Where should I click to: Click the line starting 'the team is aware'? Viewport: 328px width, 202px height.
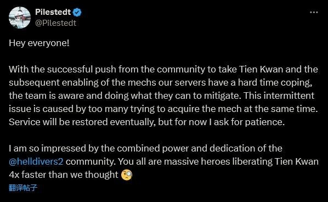click(161, 96)
